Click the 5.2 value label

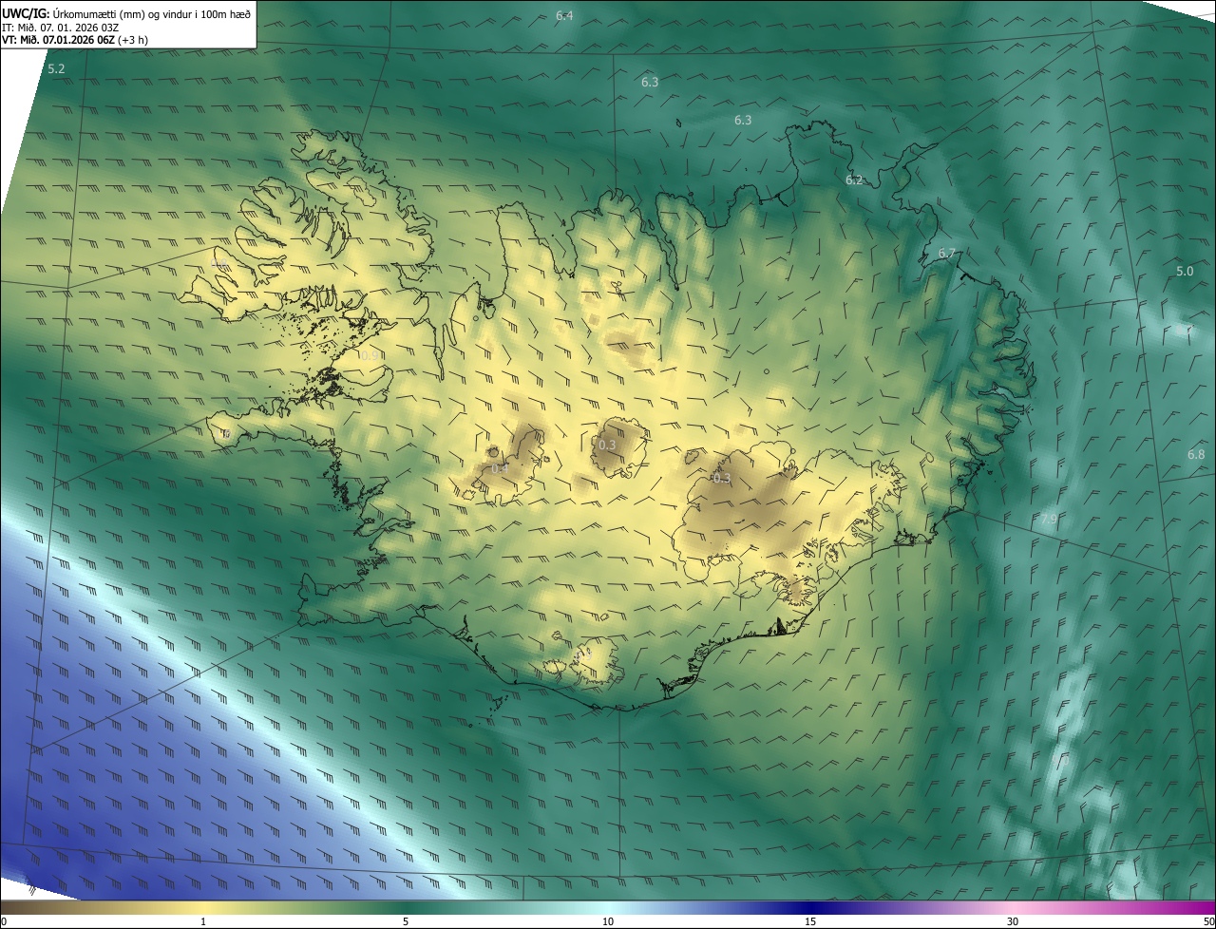pyautogui.click(x=56, y=68)
